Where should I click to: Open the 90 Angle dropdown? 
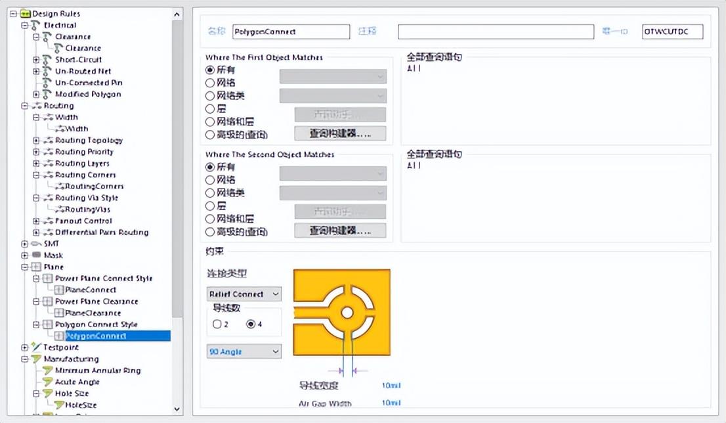pyautogui.click(x=244, y=351)
